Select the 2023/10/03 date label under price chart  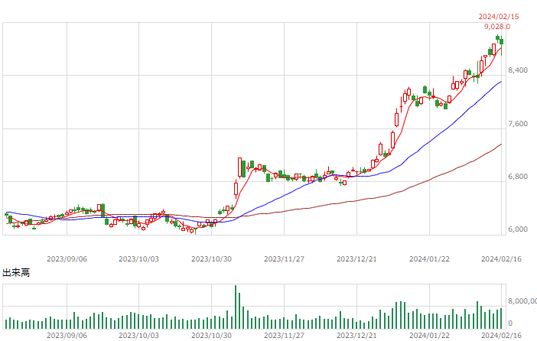(x=138, y=259)
